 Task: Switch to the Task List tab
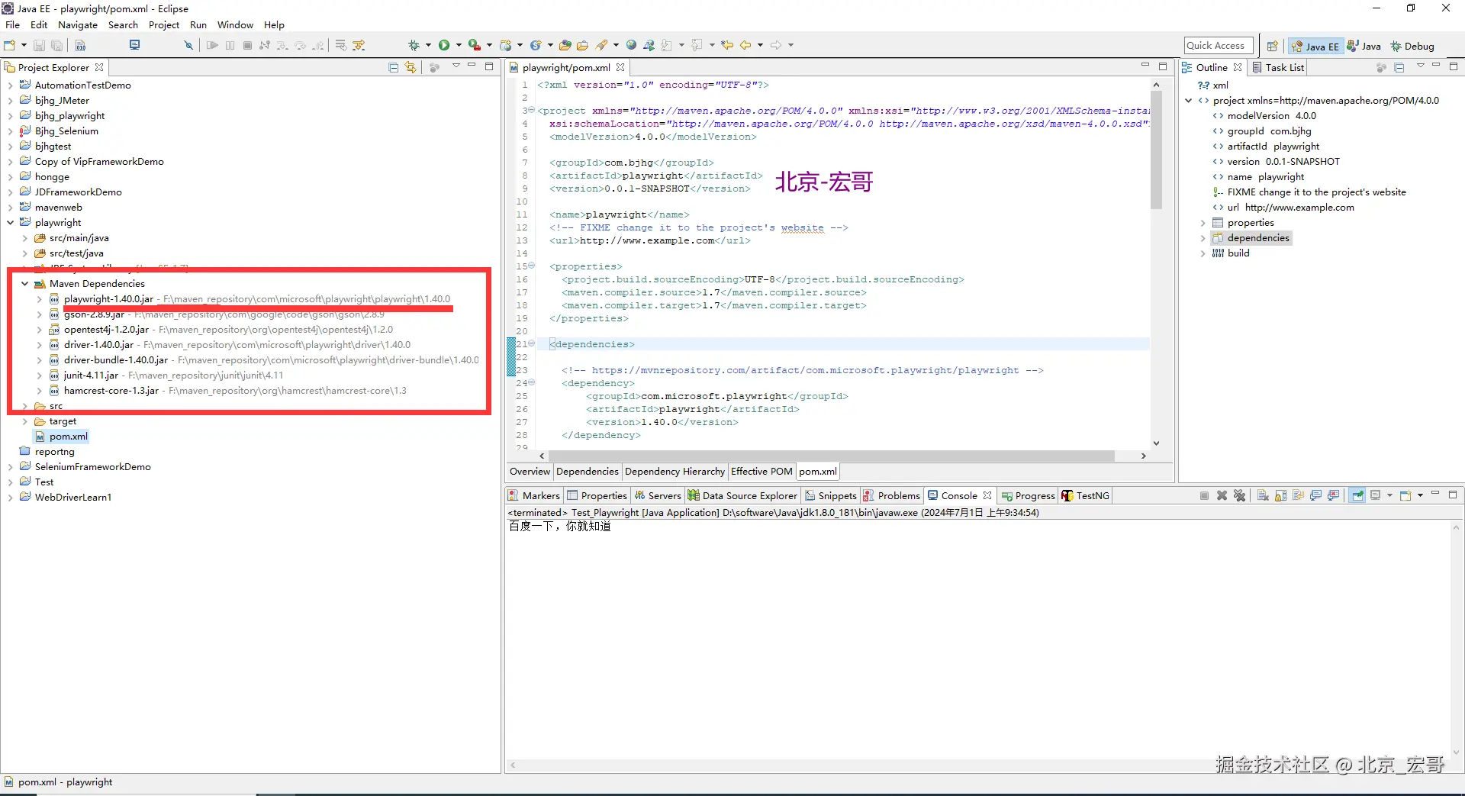(x=1278, y=68)
